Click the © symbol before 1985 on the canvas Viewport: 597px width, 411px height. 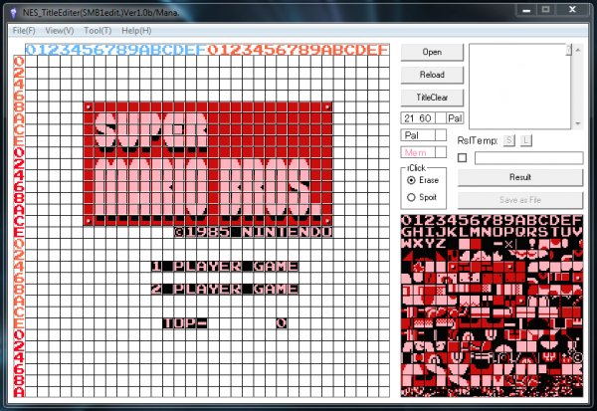179,232
